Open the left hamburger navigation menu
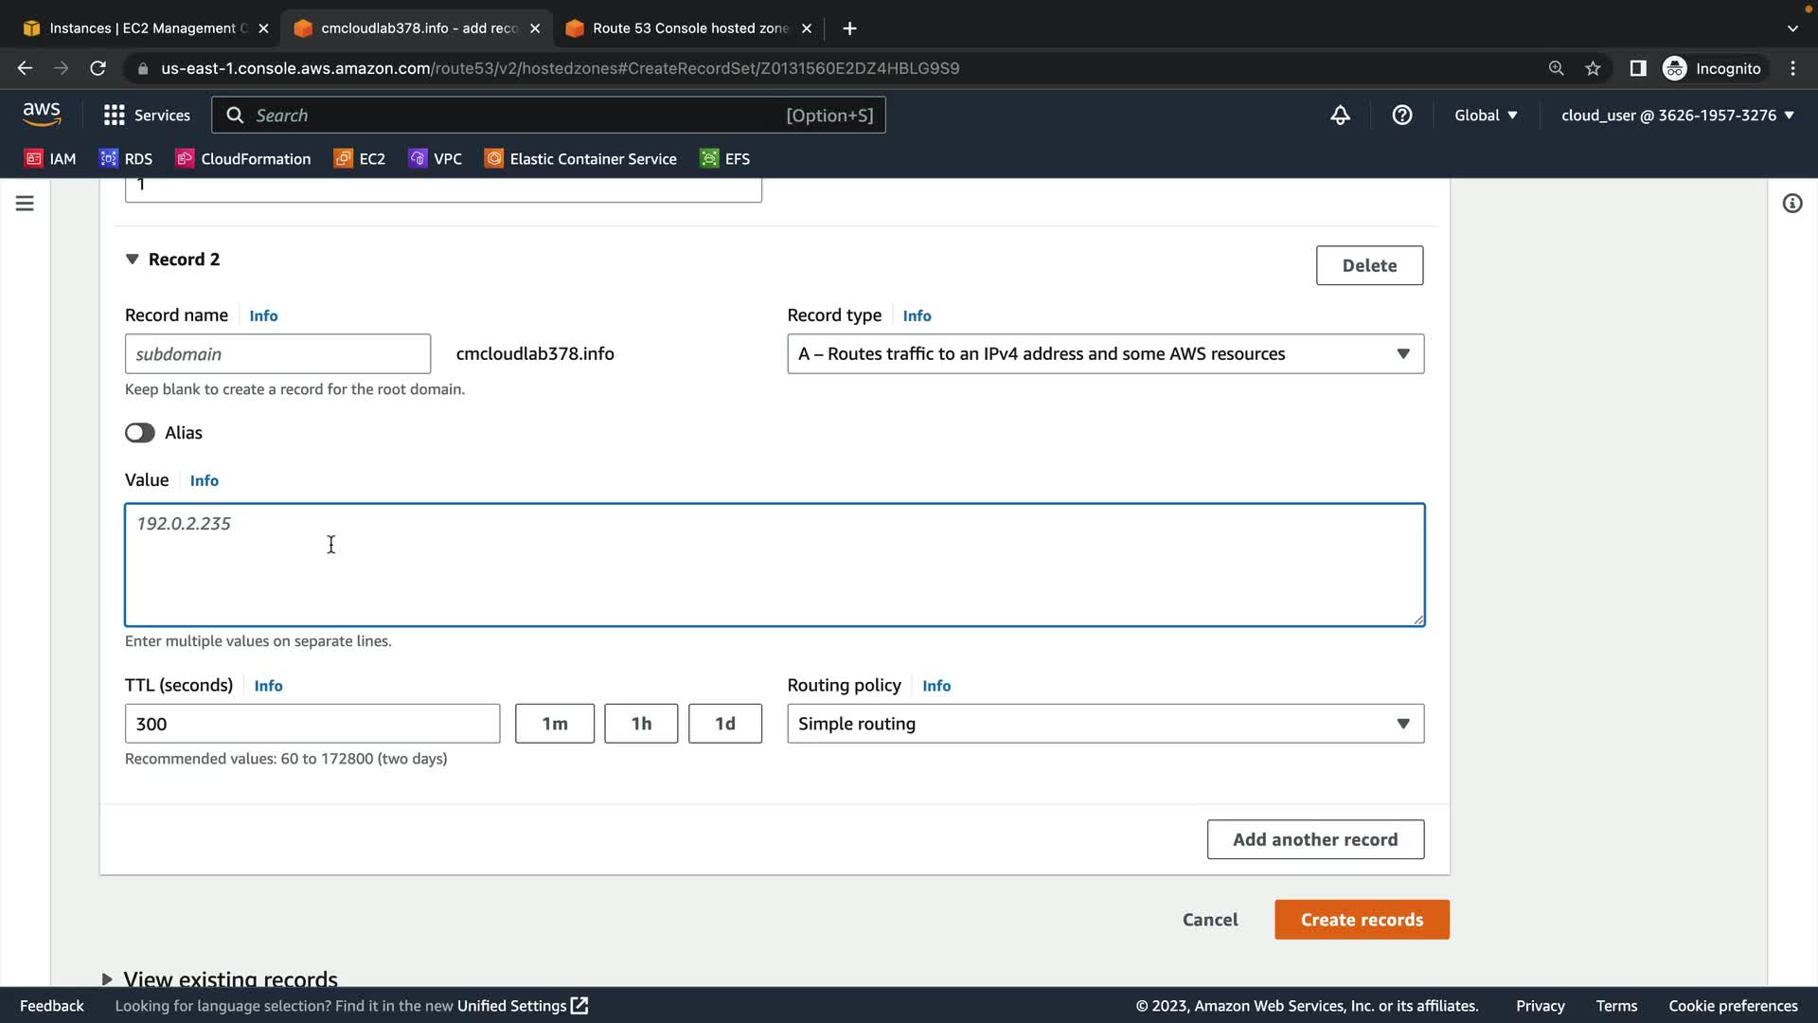1818x1023 pixels. coord(25,204)
